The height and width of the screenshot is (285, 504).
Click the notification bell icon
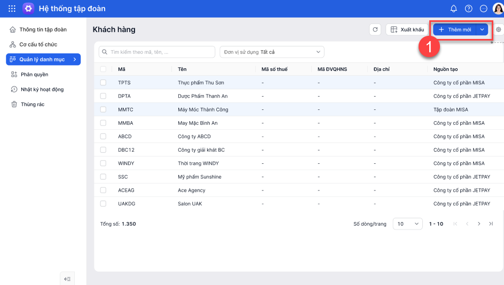pos(454,9)
